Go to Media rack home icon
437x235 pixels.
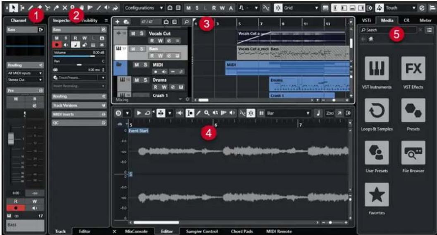(x=371, y=39)
